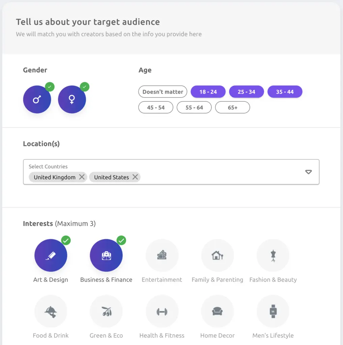Choose the Family & Parenting interest icon
Viewport: 343px width, 345px height.
(x=217, y=255)
